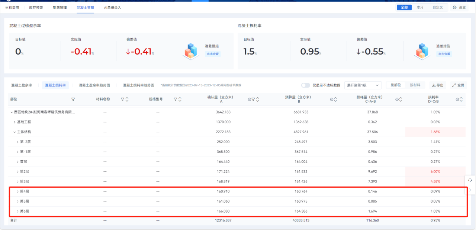Viewport: 476px width, 230px height.
Task: Click the red 6.00% loss rate cell
Action: pos(435,172)
